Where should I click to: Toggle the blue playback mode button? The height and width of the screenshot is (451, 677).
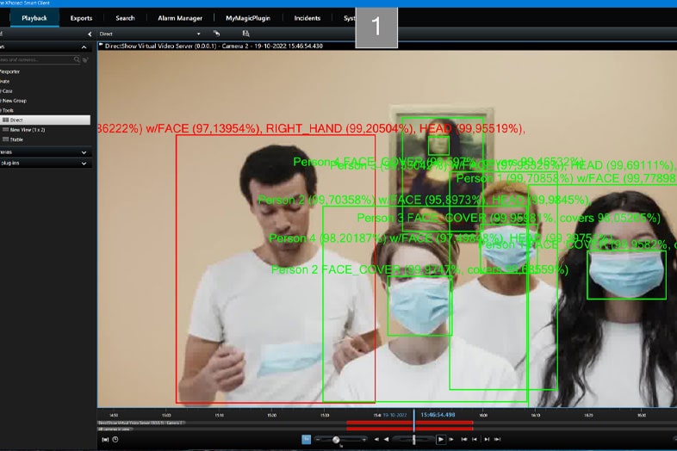(306, 439)
